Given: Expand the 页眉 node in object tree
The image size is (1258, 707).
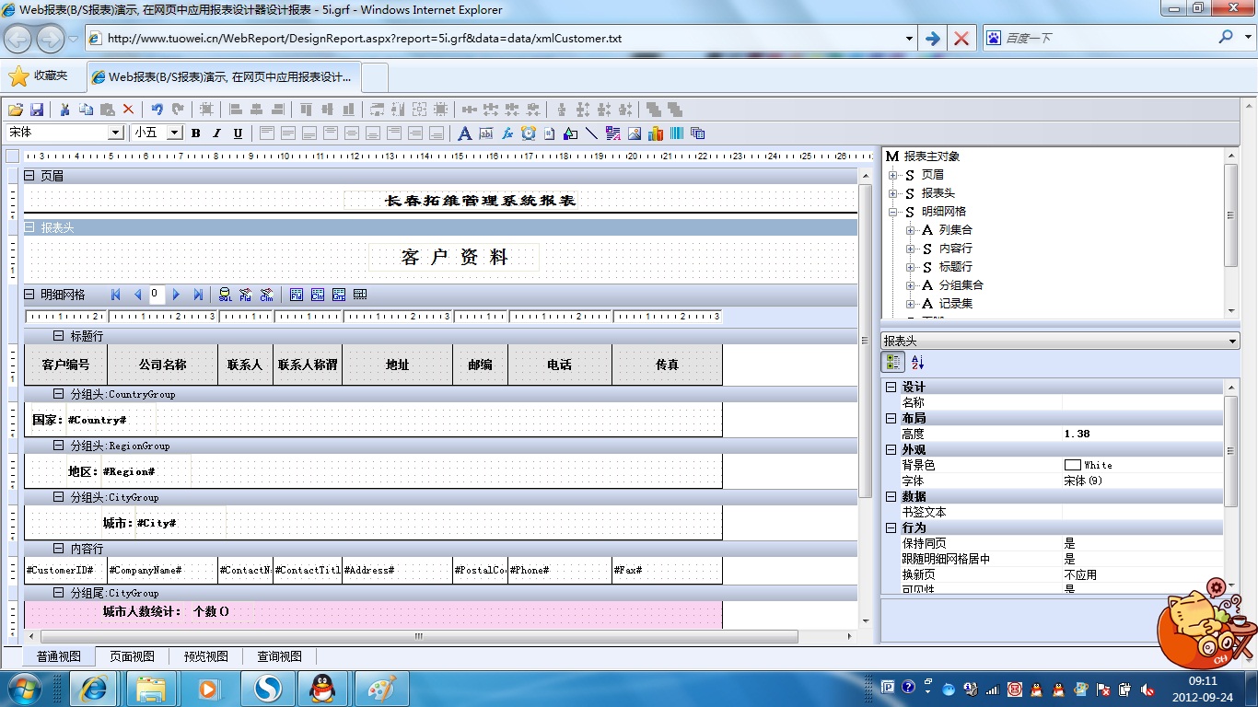Looking at the screenshot, I should (892, 175).
